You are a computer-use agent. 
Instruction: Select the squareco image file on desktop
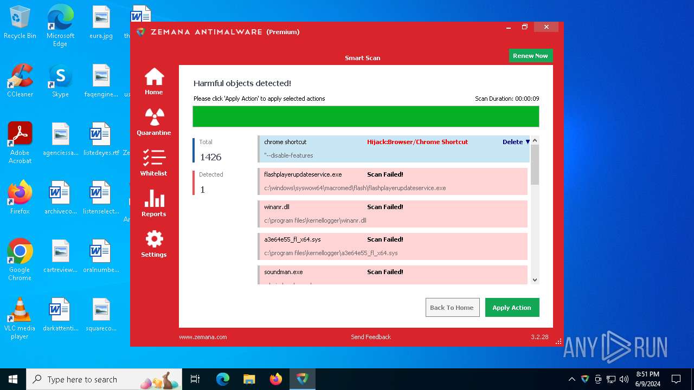(x=101, y=315)
